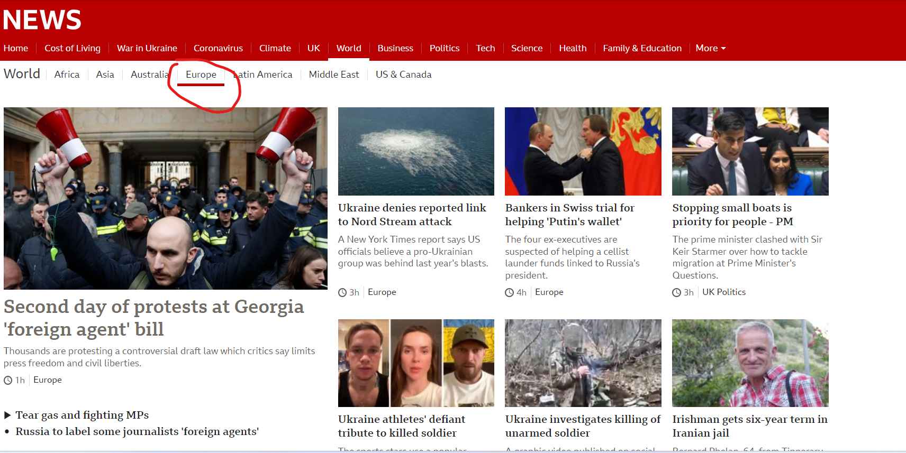Switch to the Climate section
The height and width of the screenshot is (453, 906).
pyautogui.click(x=275, y=48)
